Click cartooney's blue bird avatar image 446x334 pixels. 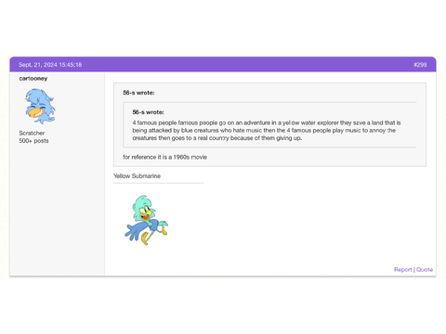pos(40,107)
